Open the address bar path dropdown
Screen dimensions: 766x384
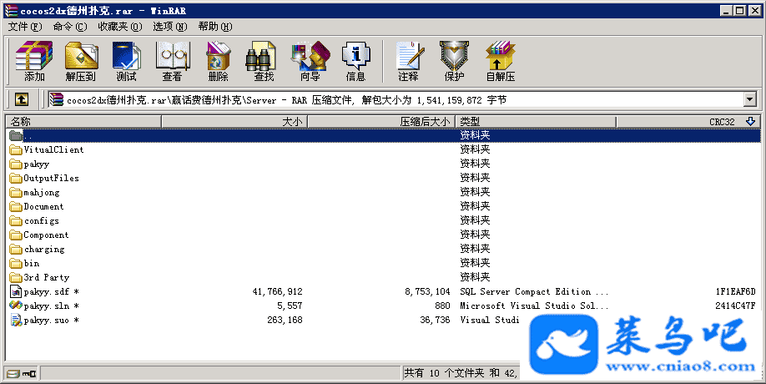tap(750, 99)
